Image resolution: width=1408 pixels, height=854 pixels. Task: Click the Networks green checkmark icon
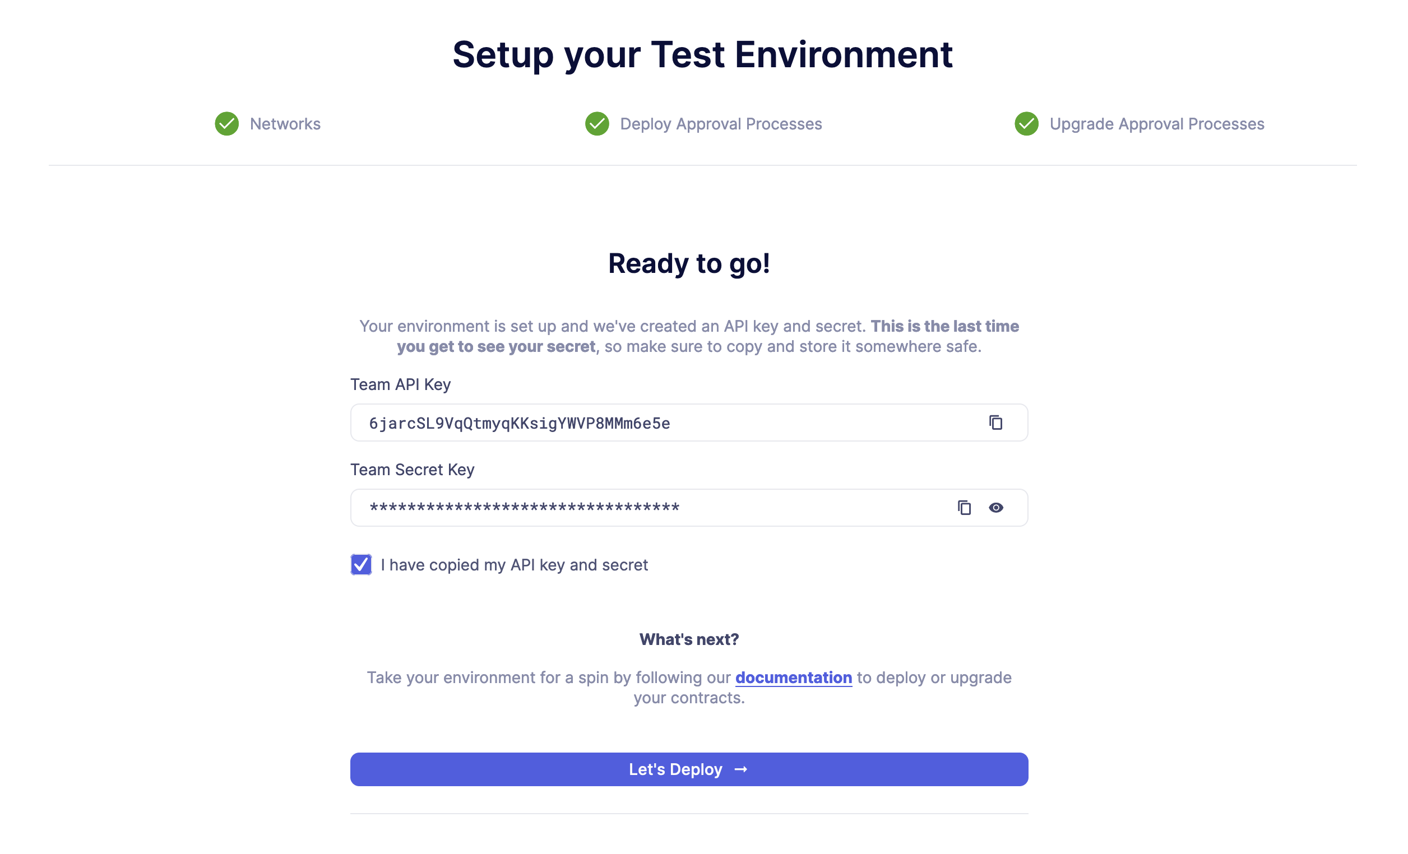[227, 124]
